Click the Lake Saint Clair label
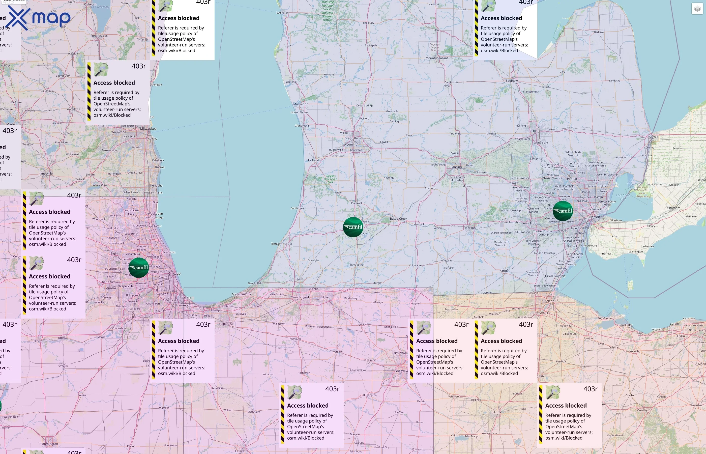The width and height of the screenshot is (706, 454). 623,197
